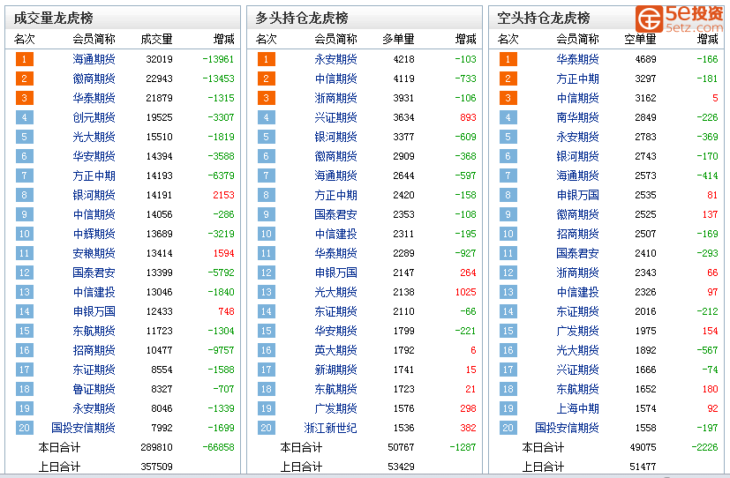730x478 pixels.
Task: Click 英大期货 member link
Action: (x=335, y=349)
